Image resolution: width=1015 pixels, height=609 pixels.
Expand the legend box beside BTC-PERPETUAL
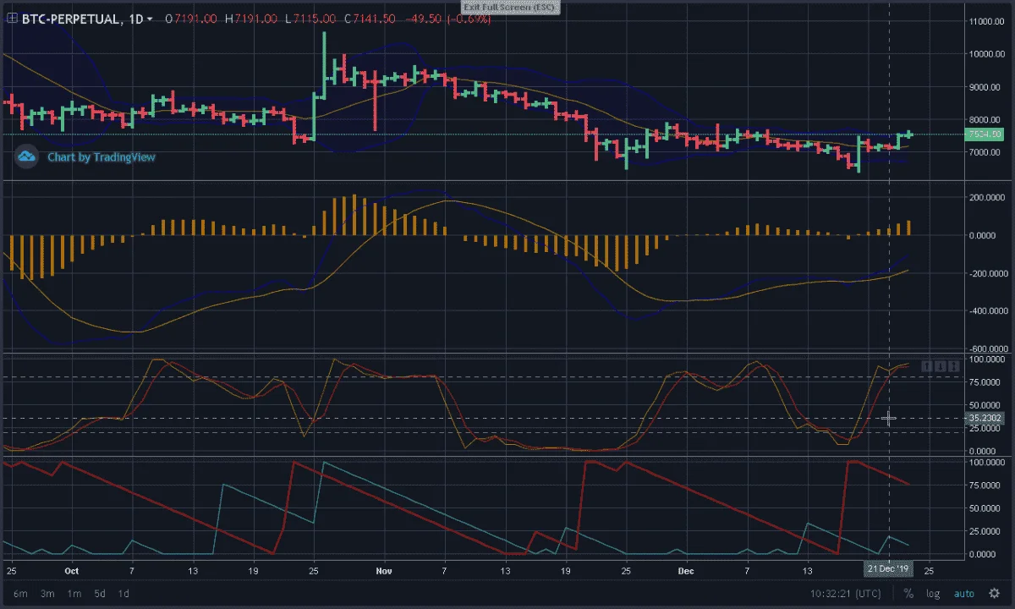point(13,18)
